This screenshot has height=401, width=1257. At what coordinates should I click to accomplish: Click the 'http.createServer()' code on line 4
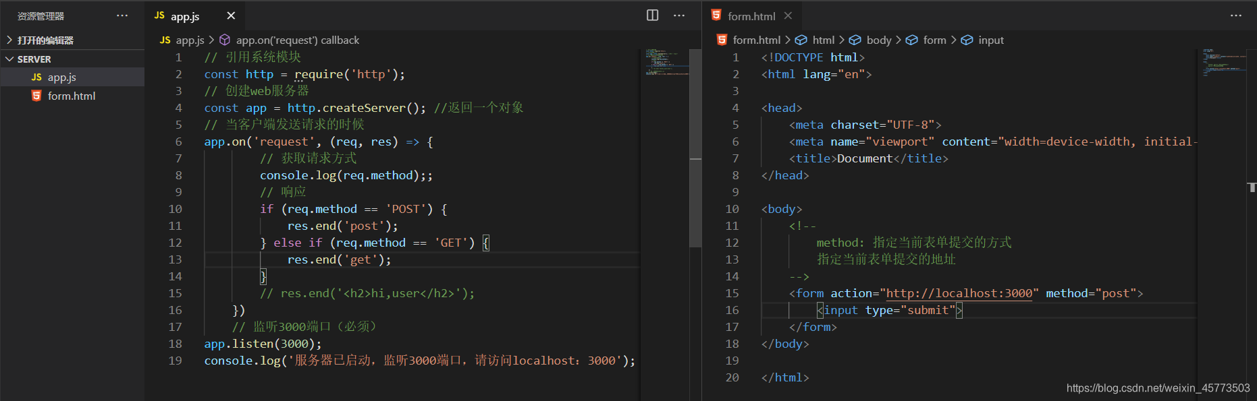(356, 108)
